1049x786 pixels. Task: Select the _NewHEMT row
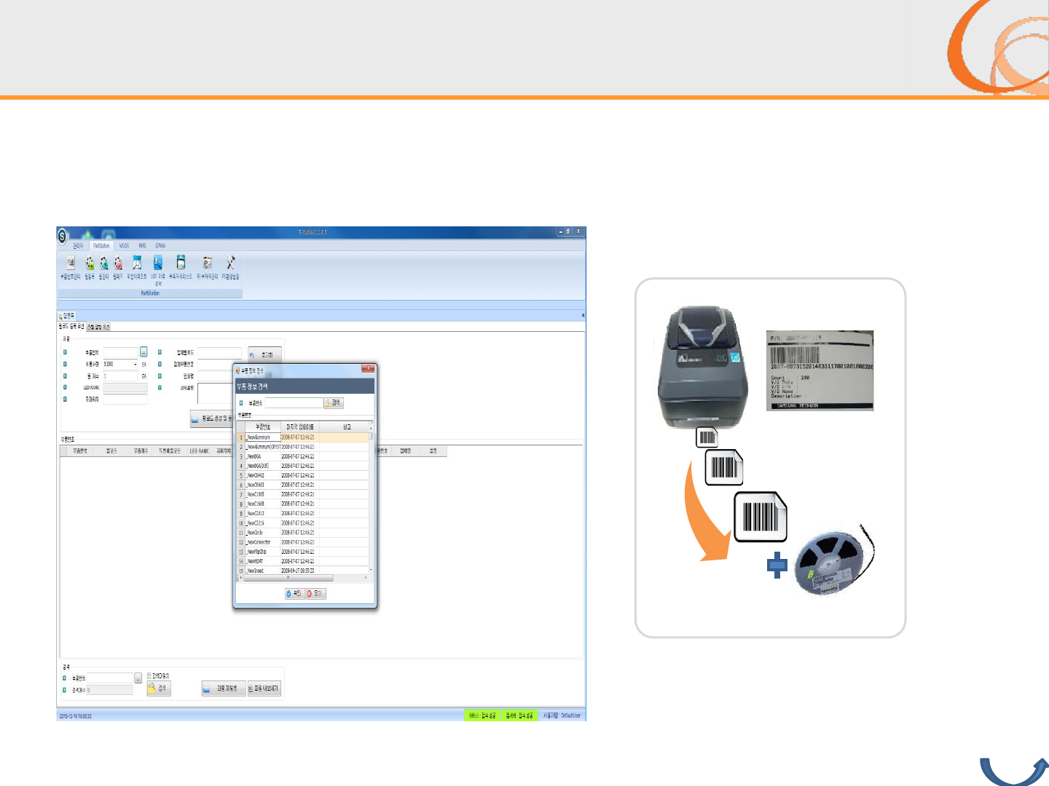click(x=303, y=561)
